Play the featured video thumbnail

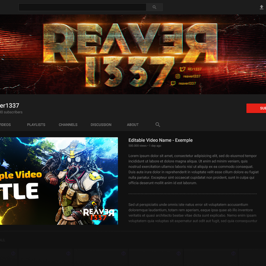coord(58,181)
